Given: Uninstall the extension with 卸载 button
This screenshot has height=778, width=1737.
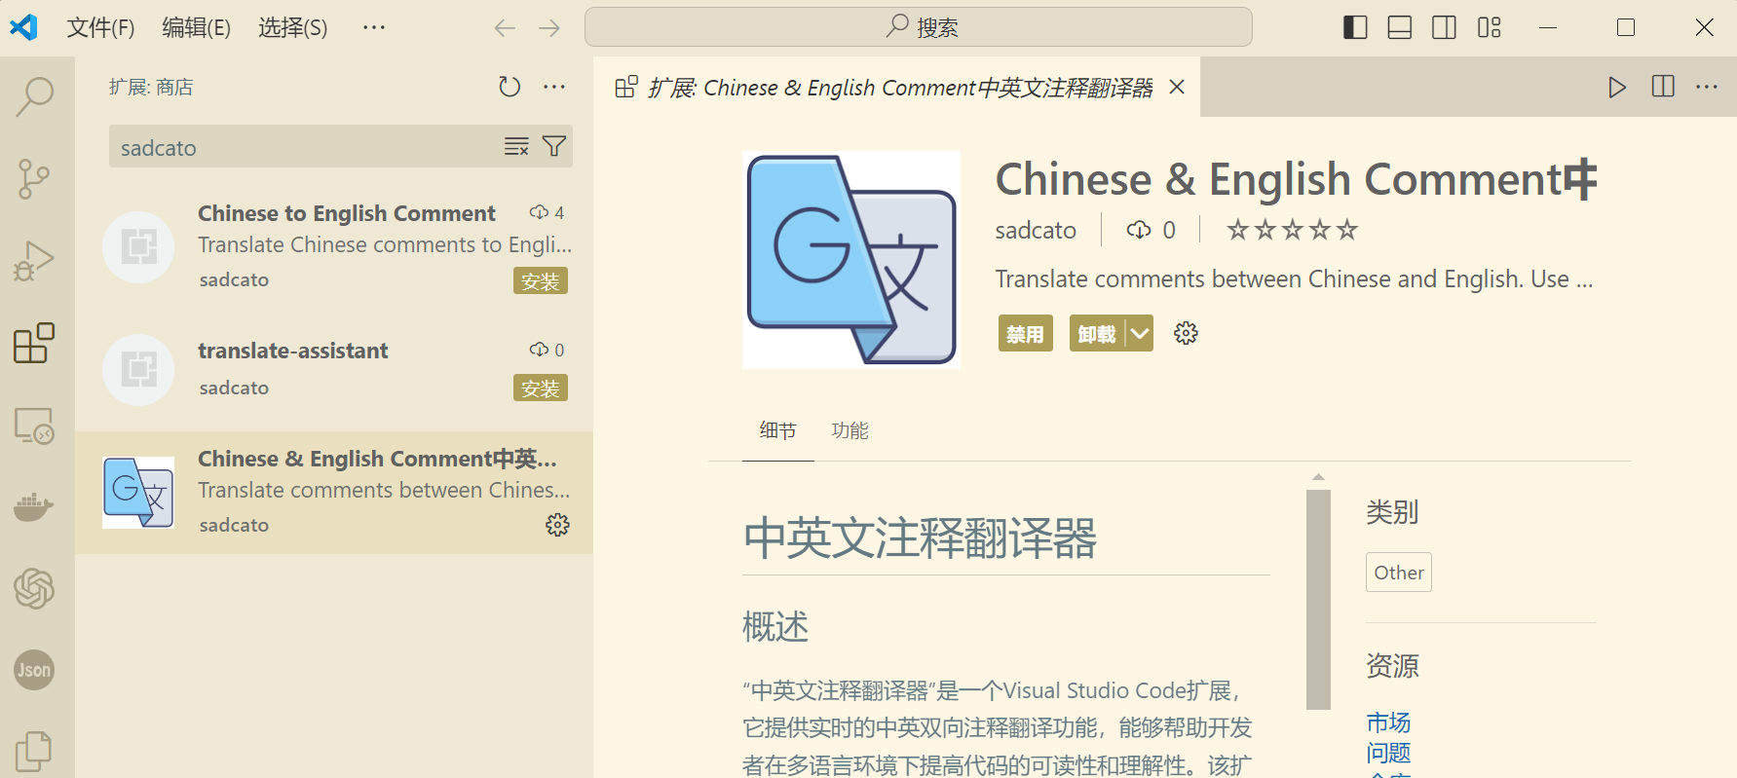Looking at the screenshot, I should point(1097,334).
